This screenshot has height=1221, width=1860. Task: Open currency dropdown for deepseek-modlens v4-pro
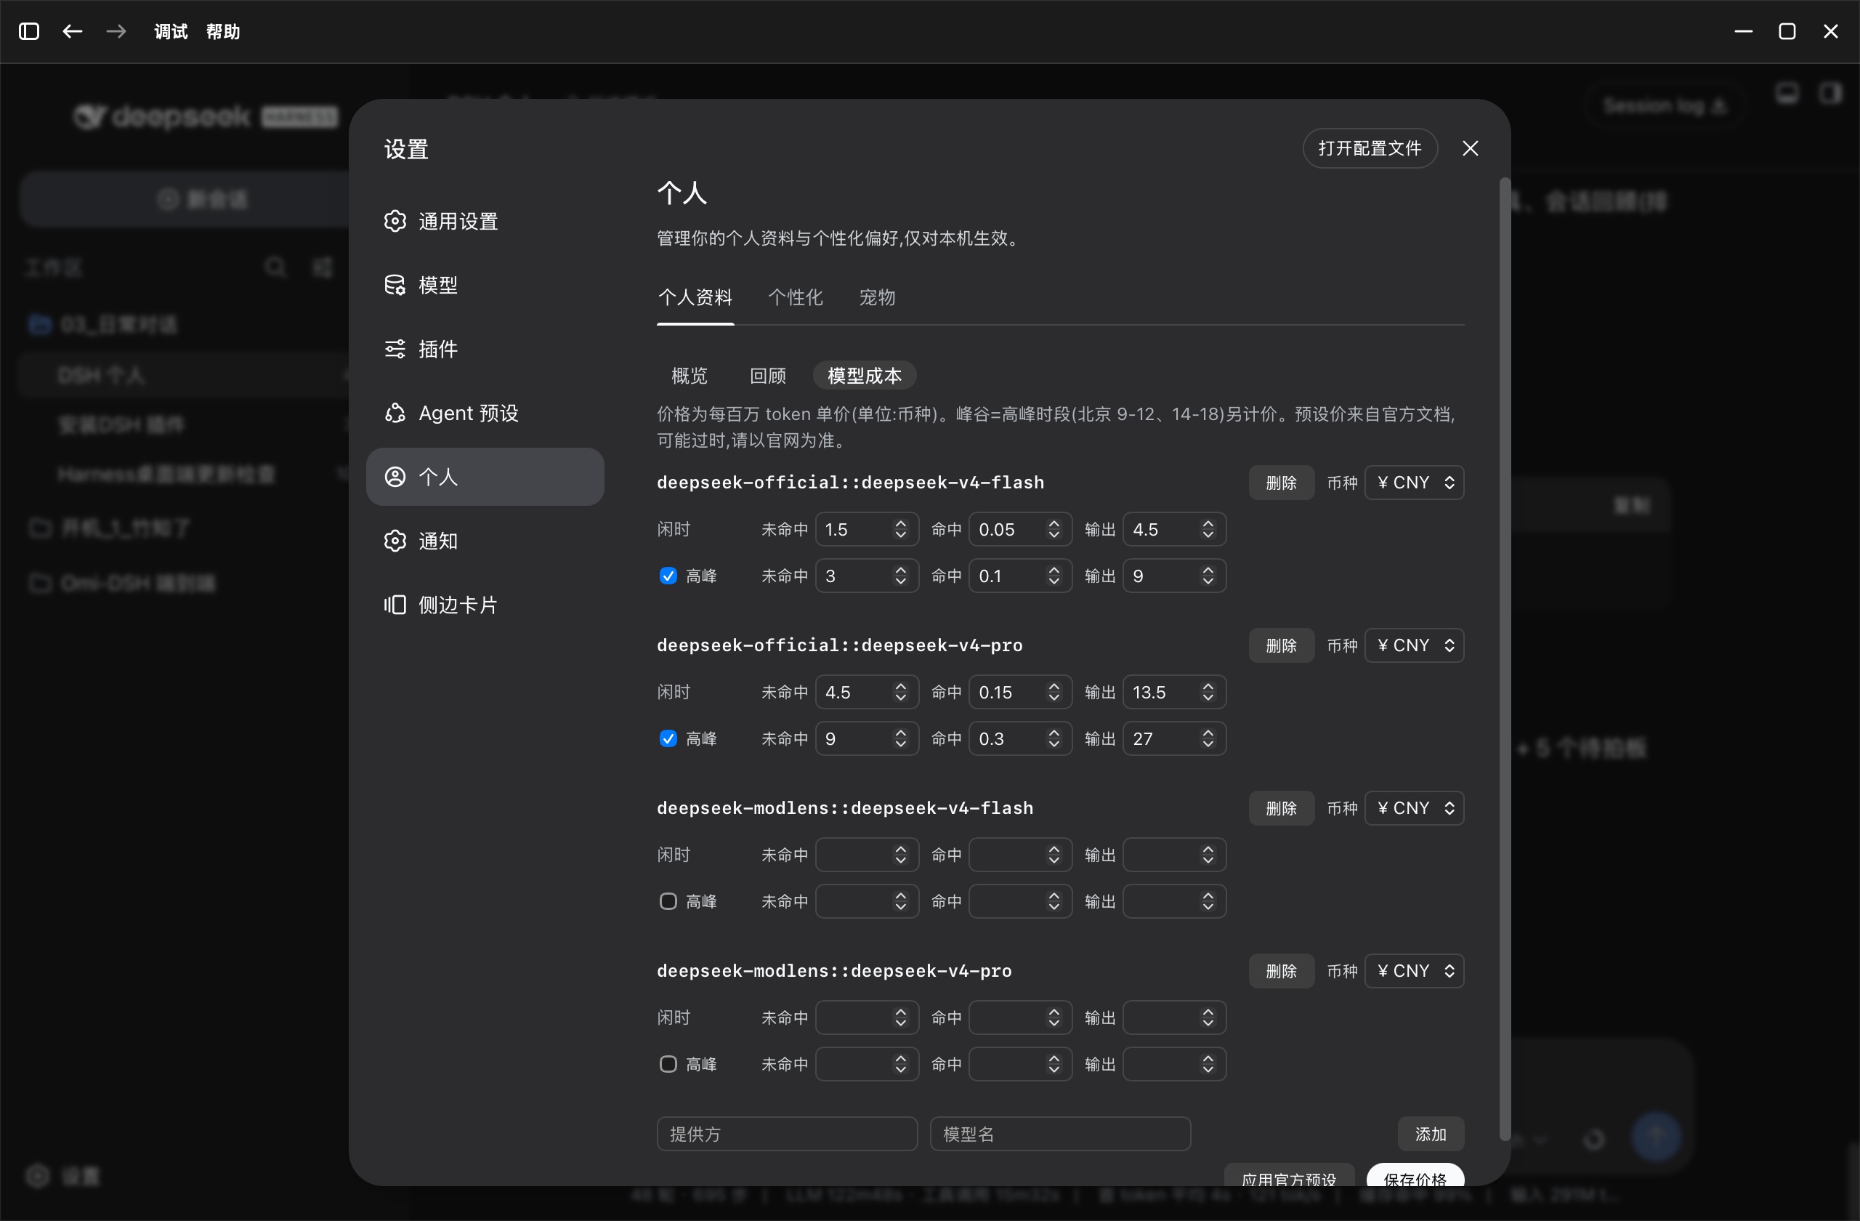click(x=1415, y=971)
